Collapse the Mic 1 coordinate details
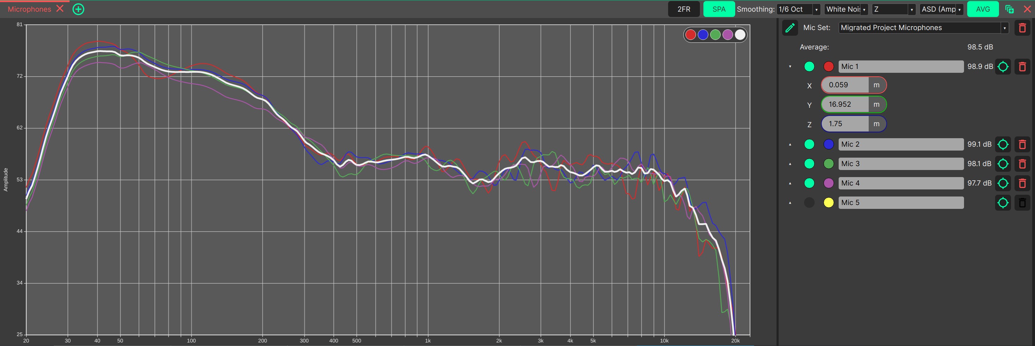 pos(790,67)
